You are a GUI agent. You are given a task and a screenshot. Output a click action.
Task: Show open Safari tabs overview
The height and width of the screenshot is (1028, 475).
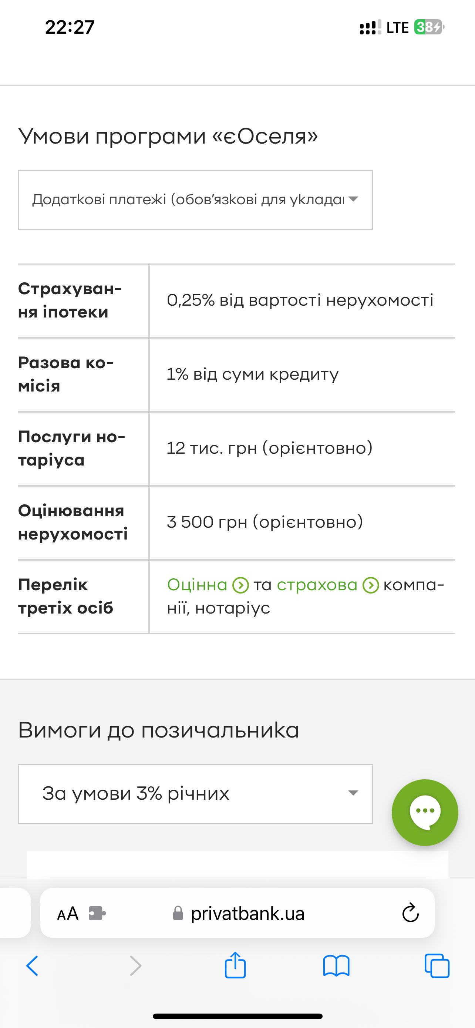437,966
